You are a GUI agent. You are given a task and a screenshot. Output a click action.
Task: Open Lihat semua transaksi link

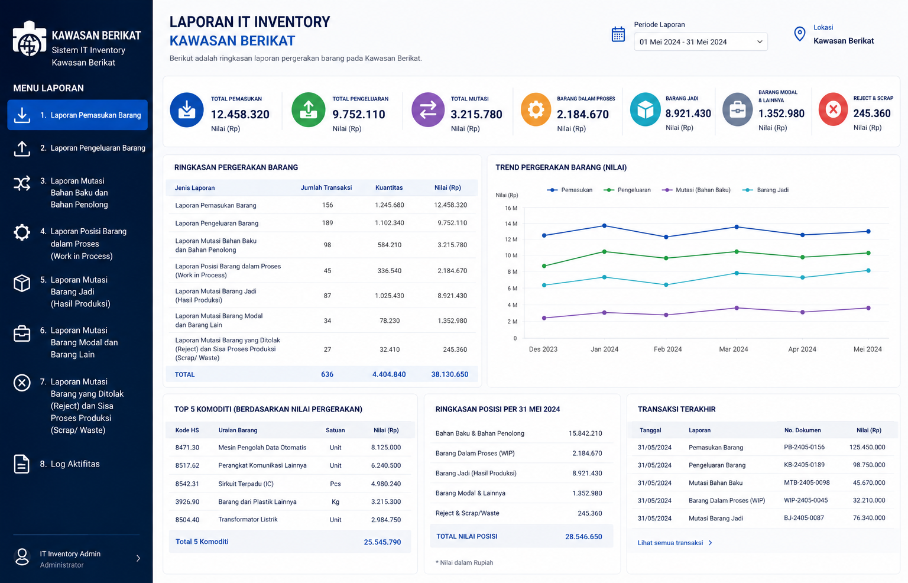point(670,543)
